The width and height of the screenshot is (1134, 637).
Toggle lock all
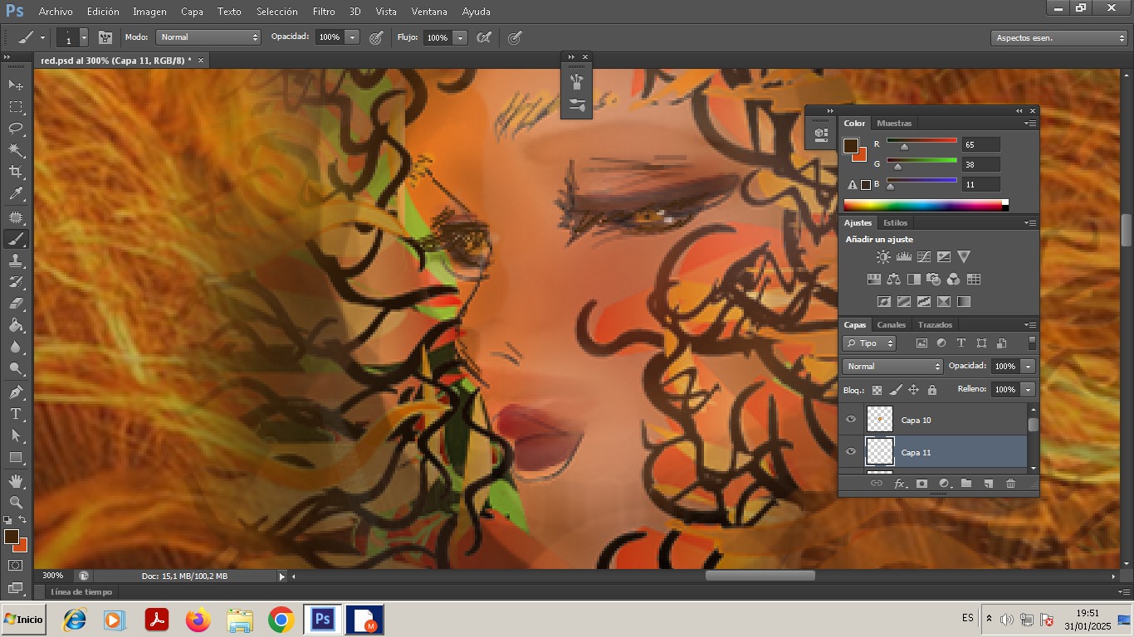point(931,390)
